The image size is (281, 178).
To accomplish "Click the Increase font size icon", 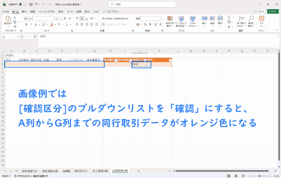I will [x=65, y=19].
